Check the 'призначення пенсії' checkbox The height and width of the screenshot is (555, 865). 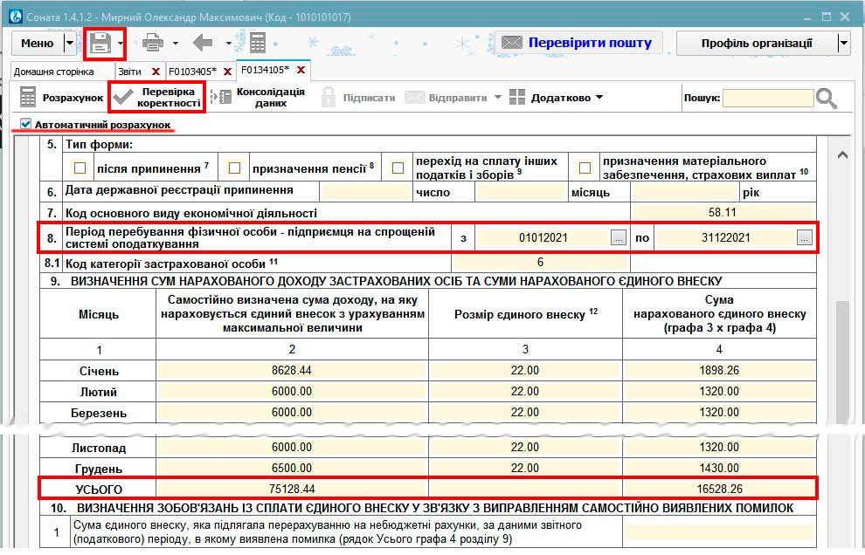234,168
